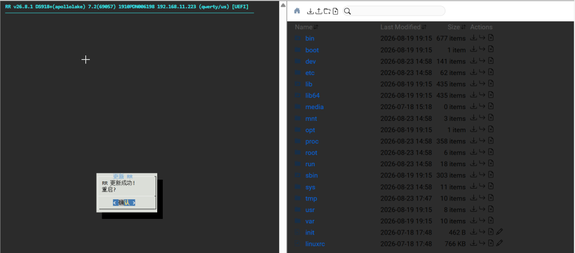Image resolution: width=575 pixels, height=253 pixels.
Task: Move the init file with arrow icon
Action: (482, 232)
